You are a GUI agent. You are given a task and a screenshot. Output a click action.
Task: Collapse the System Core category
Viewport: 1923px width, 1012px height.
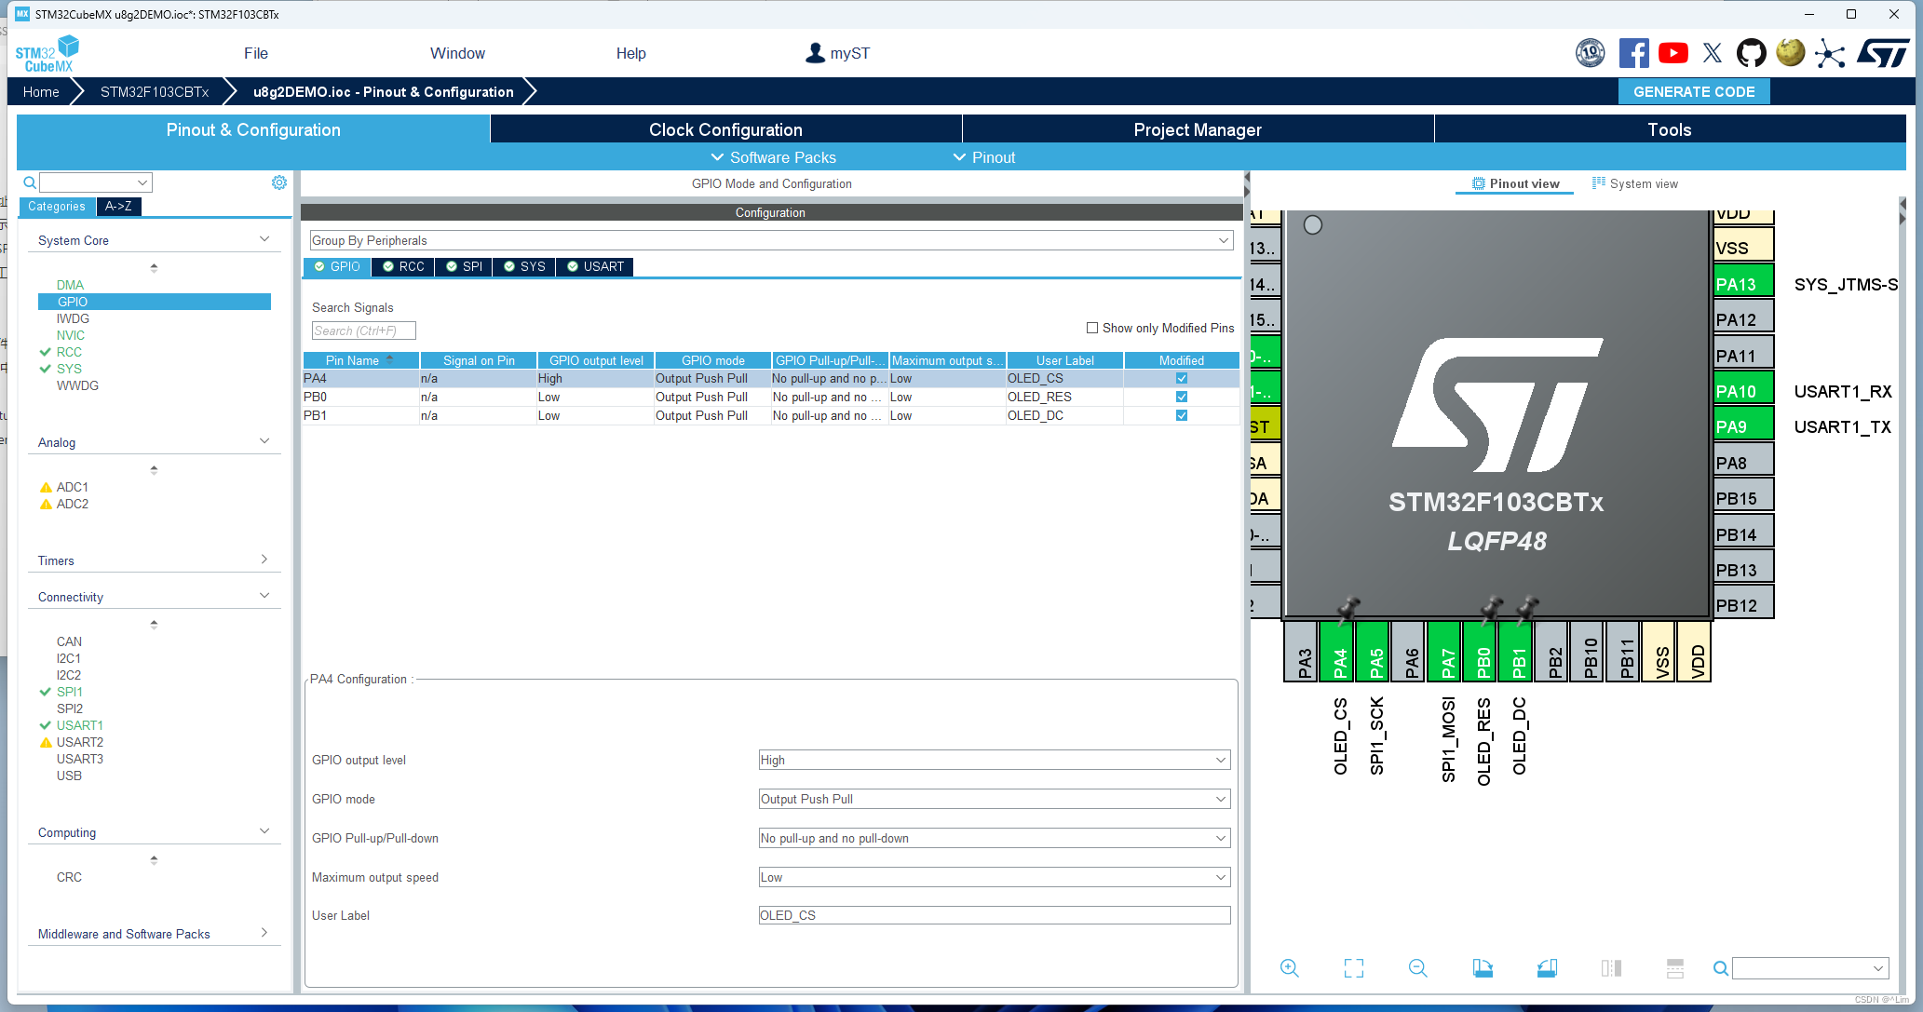coord(264,239)
